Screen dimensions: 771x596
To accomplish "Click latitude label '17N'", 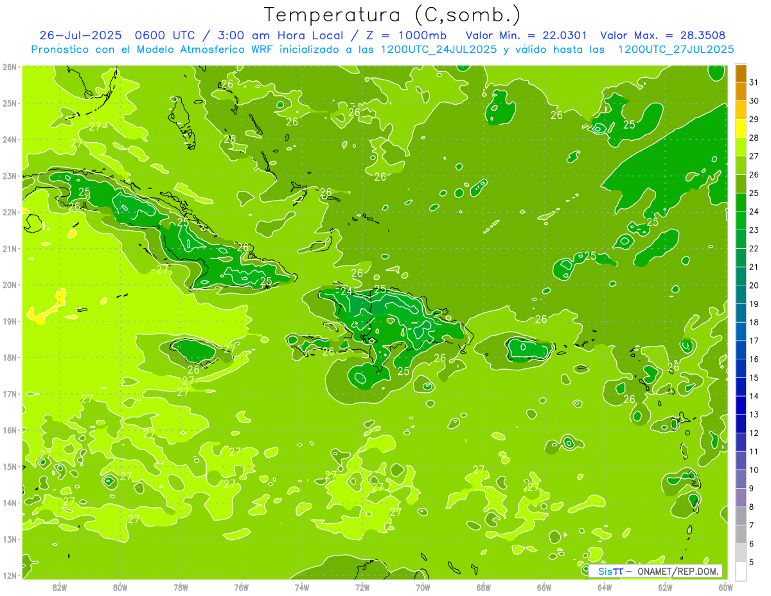I will (x=9, y=394).
